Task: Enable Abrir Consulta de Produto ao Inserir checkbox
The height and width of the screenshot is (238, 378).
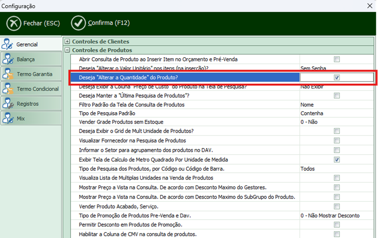Action: (x=337, y=59)
